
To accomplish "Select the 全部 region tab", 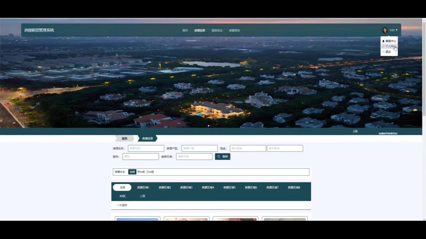I will click(x=122, y=188).
